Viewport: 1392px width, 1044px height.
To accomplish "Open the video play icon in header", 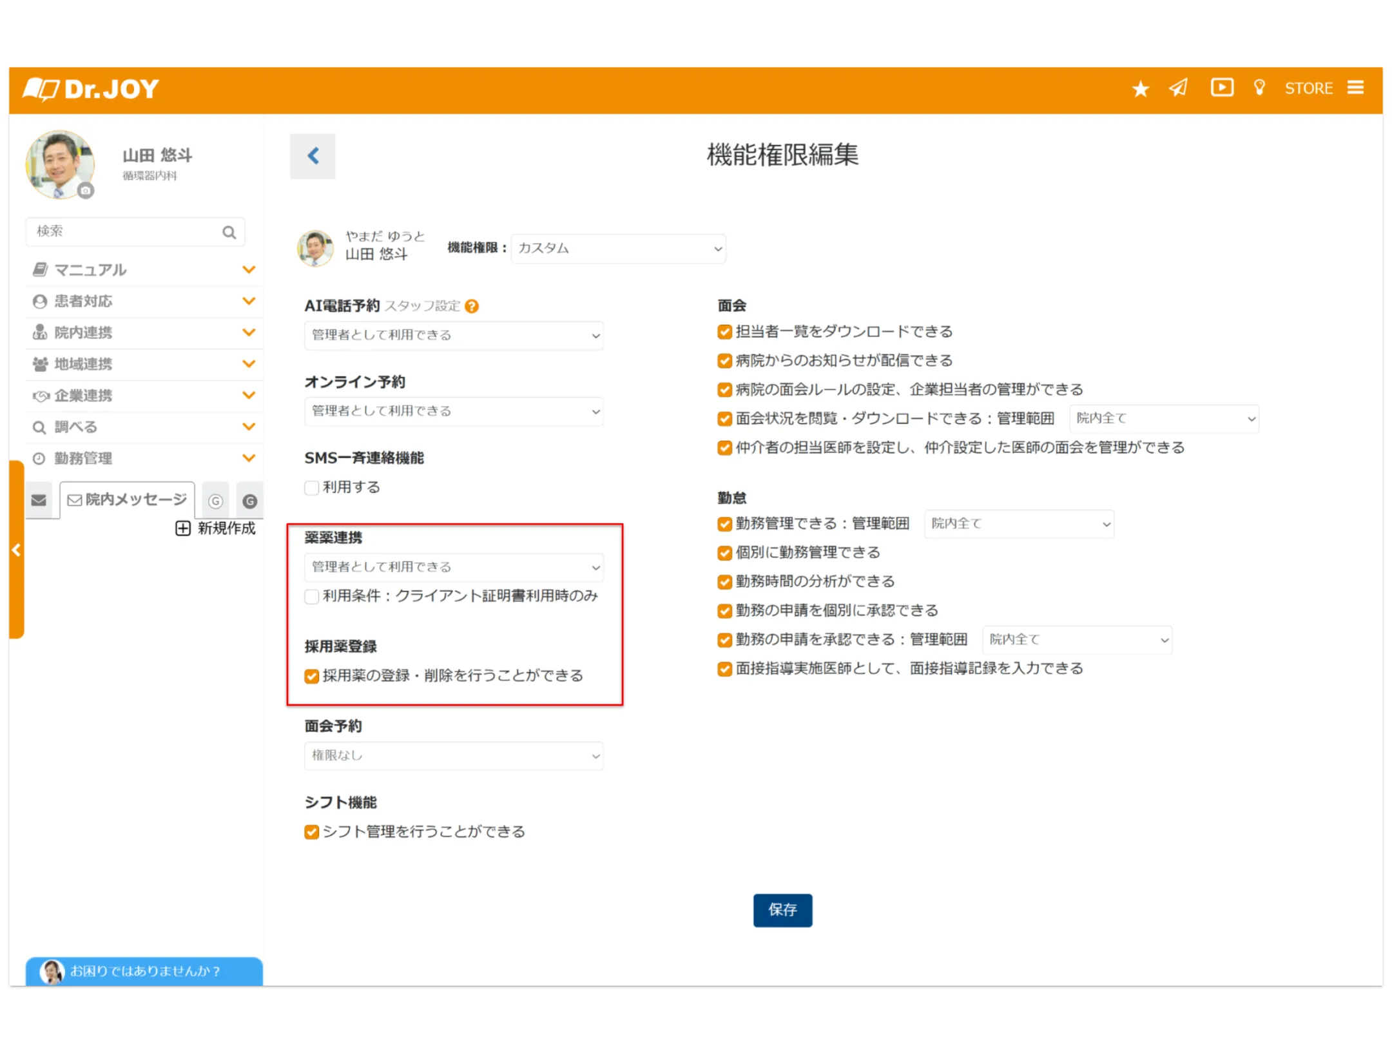I will (x=1221, y=88).
